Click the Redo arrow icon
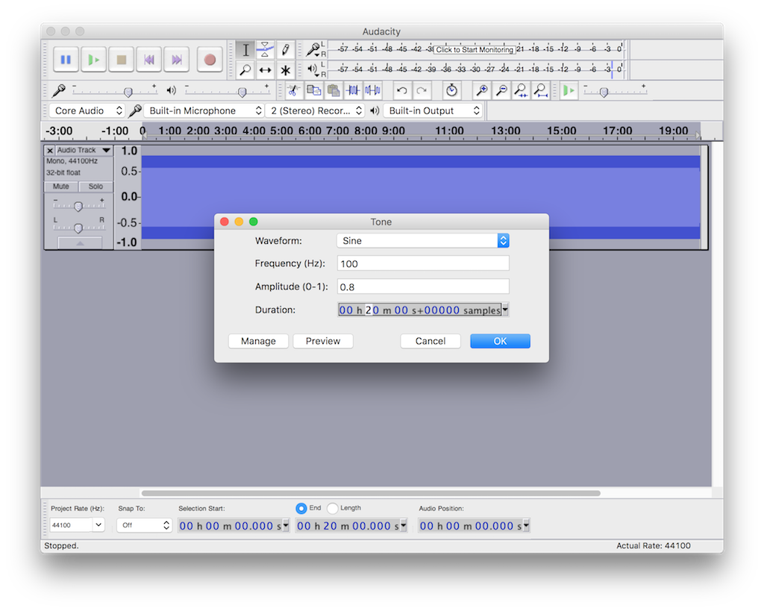 click(422, 90)
